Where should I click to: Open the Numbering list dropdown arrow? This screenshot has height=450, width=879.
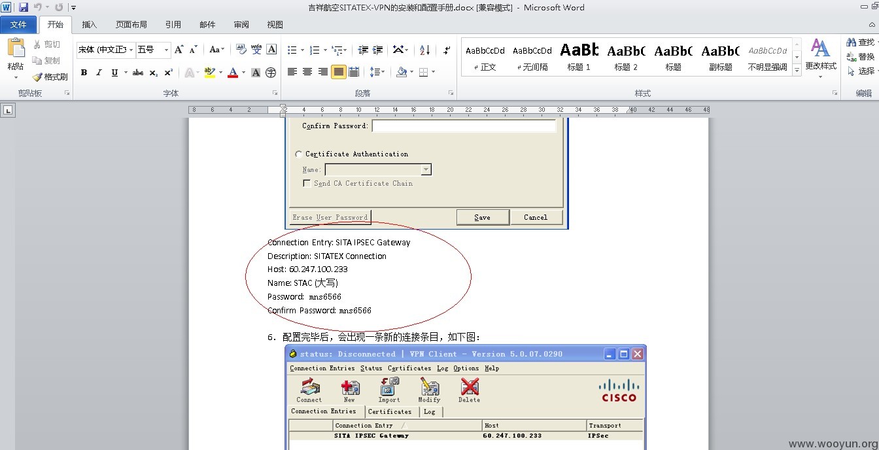point(325,50)
